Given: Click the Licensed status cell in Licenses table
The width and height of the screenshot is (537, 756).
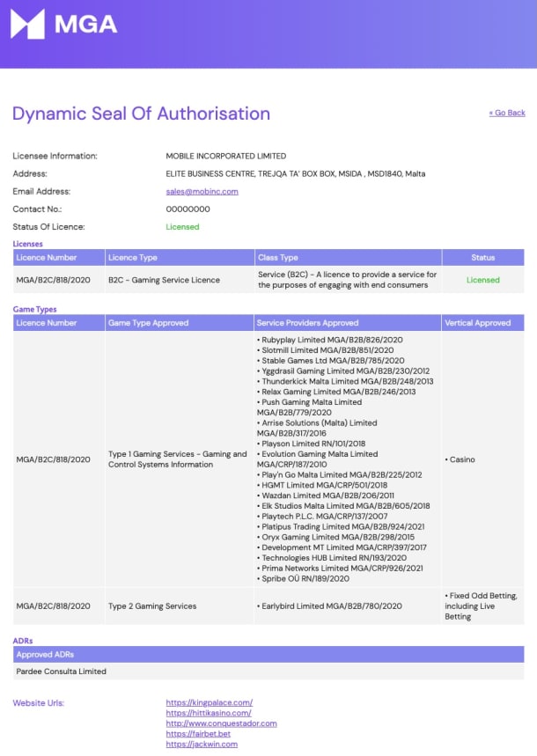Looking at the screenshot, I should tap(483, 280).
